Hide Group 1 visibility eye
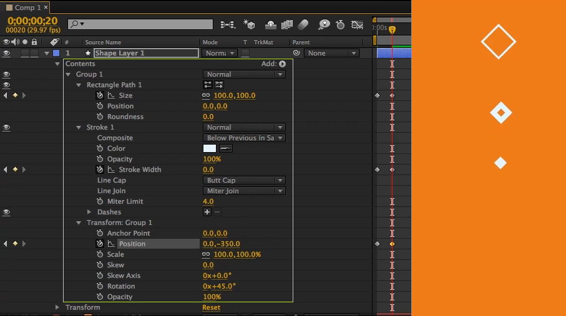 coord(6,74)
